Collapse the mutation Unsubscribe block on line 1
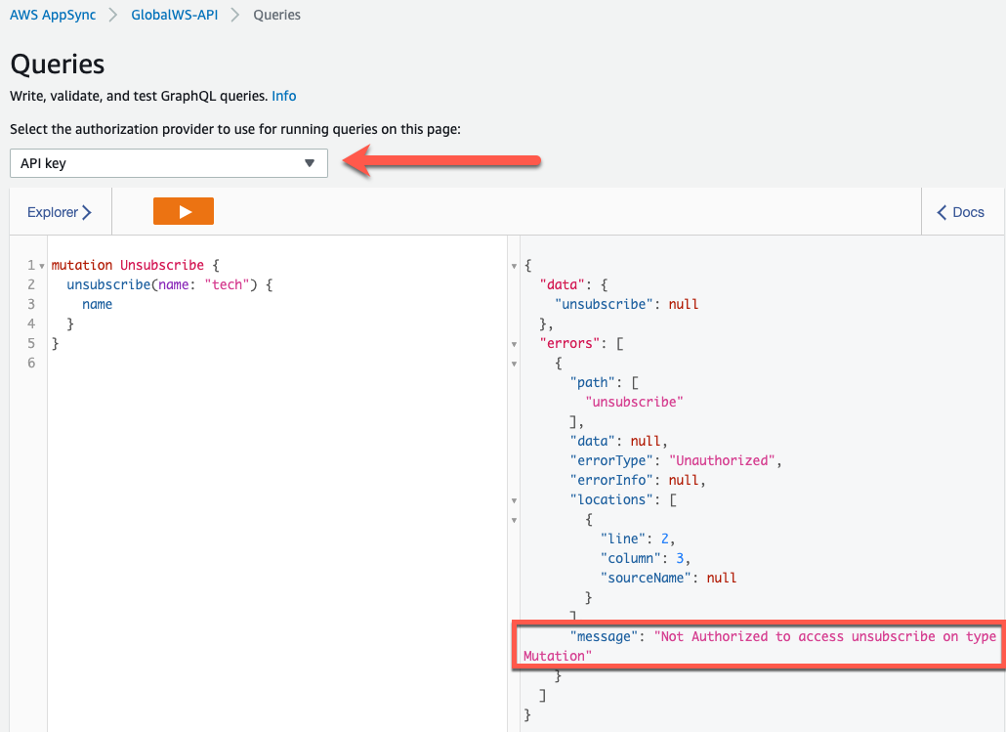Viewport: 1006px width, 732px height. [42, 266]
